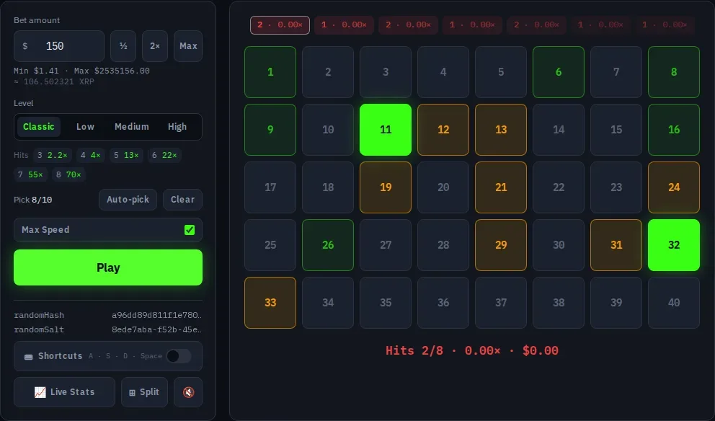The image size is (715, 421).
Task: Toggle the Shortcuts keyboard switch
Action: coord(178,356)
